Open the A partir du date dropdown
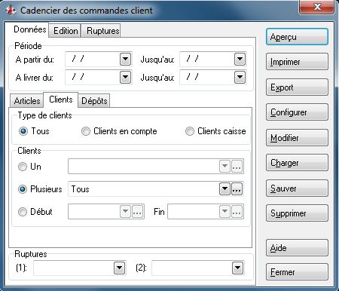The height and width of the screenshot is (291, 339). 125,60
